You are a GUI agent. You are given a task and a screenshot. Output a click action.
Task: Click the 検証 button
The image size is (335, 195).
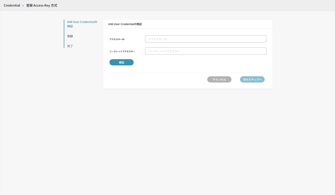tap(121, 62)
